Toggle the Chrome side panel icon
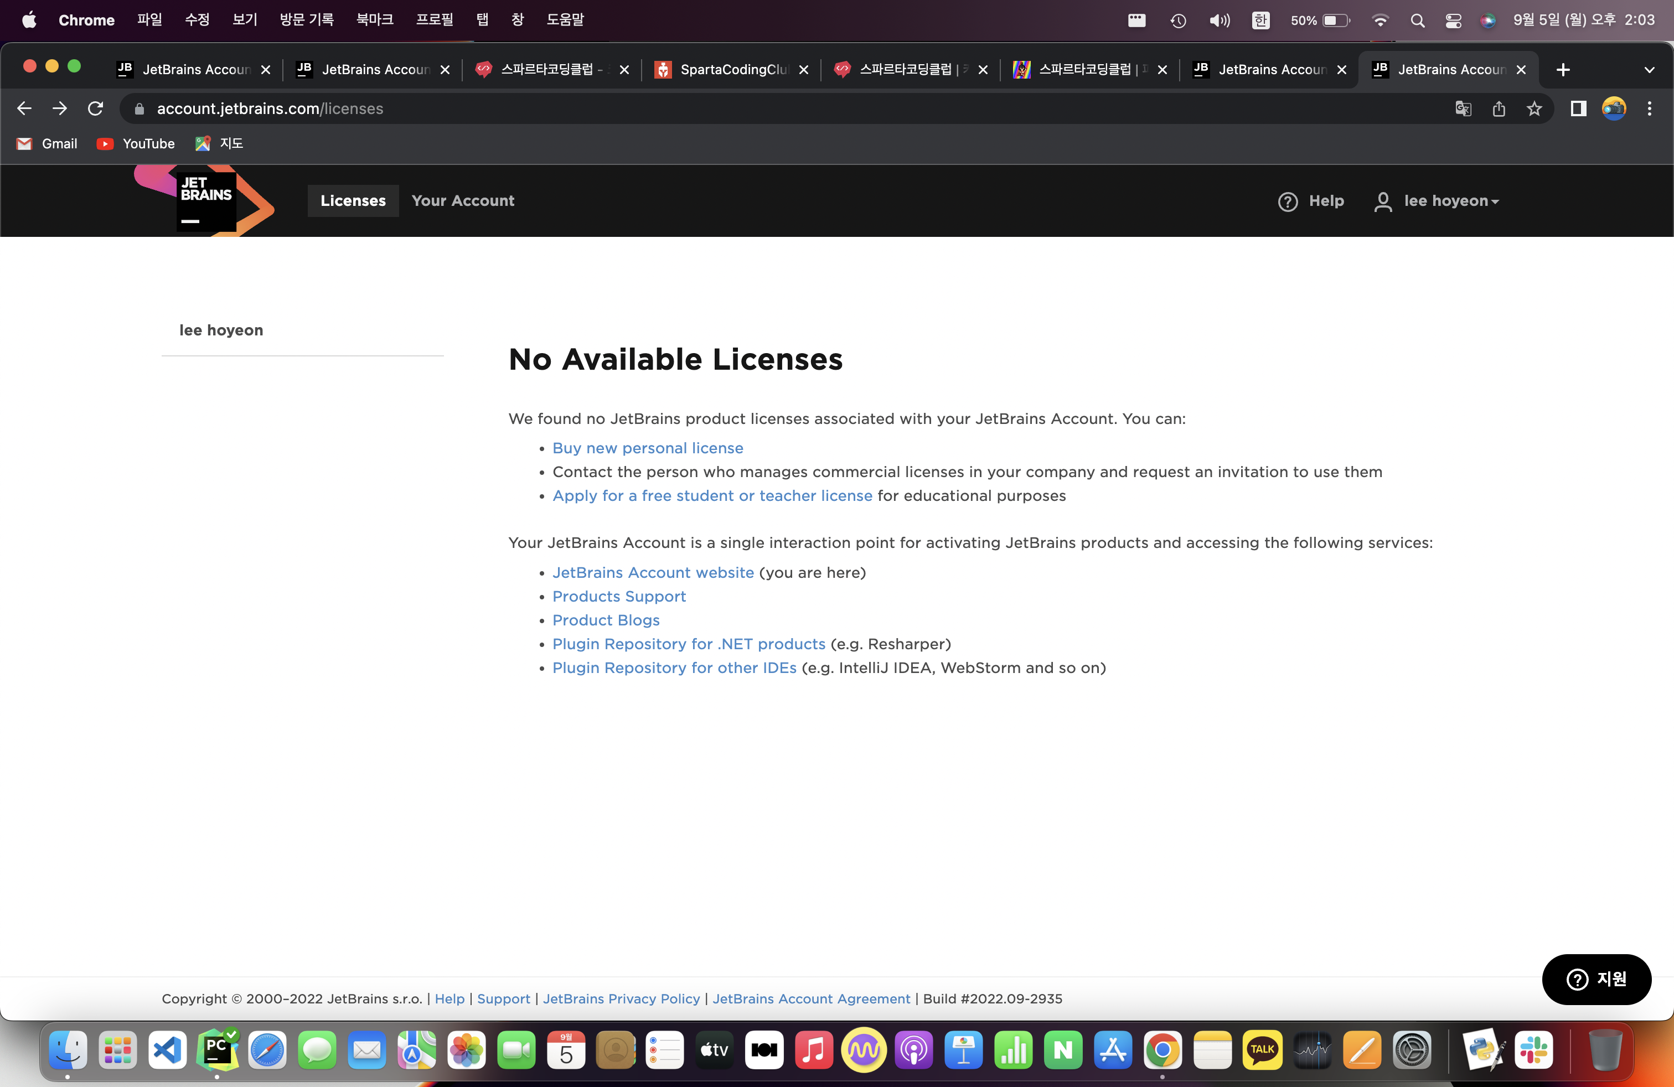The height and width of the screenshot is (1087, 1674). click(1578, 108)
